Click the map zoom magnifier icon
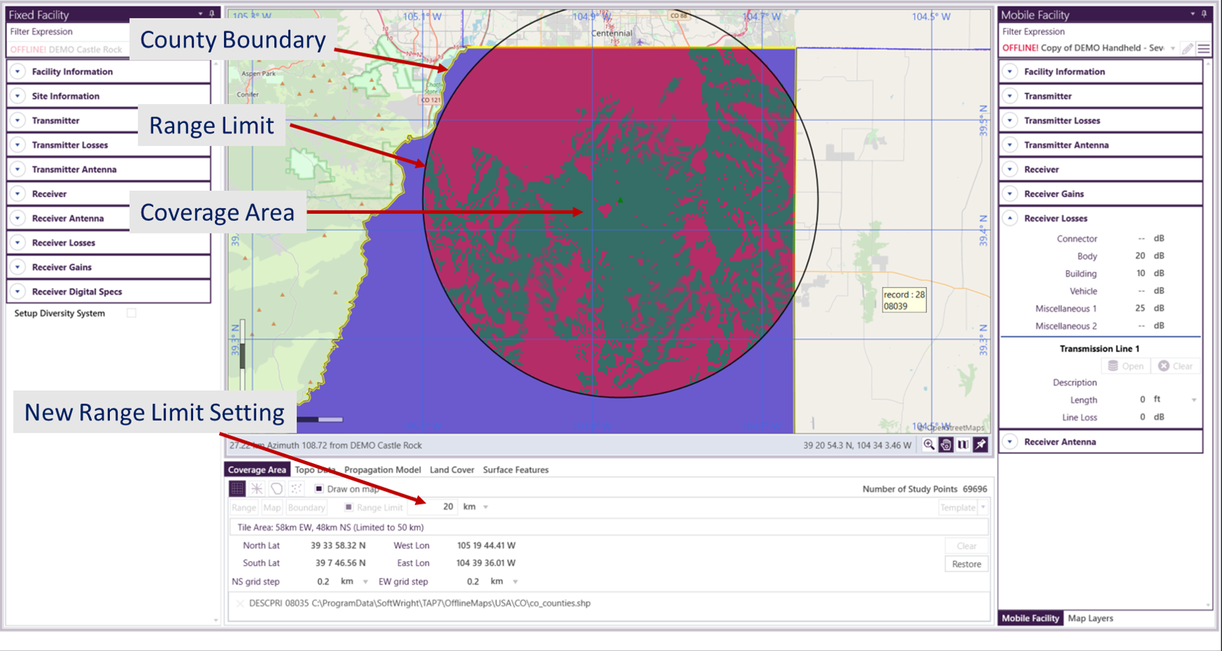The height and width of the screenshot is (651, 1222). pyautogui.click(x=929, y=445)
